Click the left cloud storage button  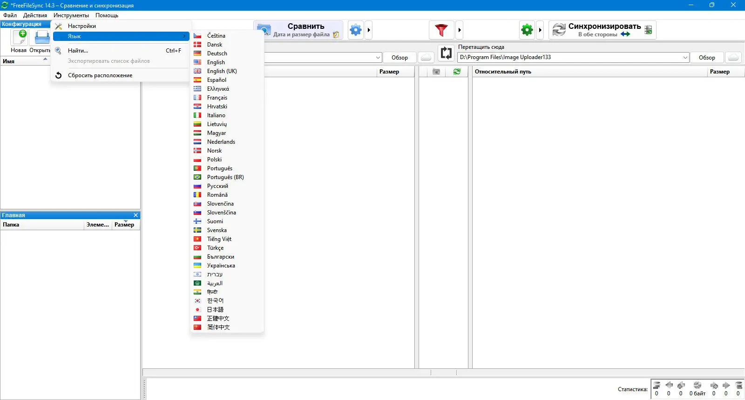(426, 58)
